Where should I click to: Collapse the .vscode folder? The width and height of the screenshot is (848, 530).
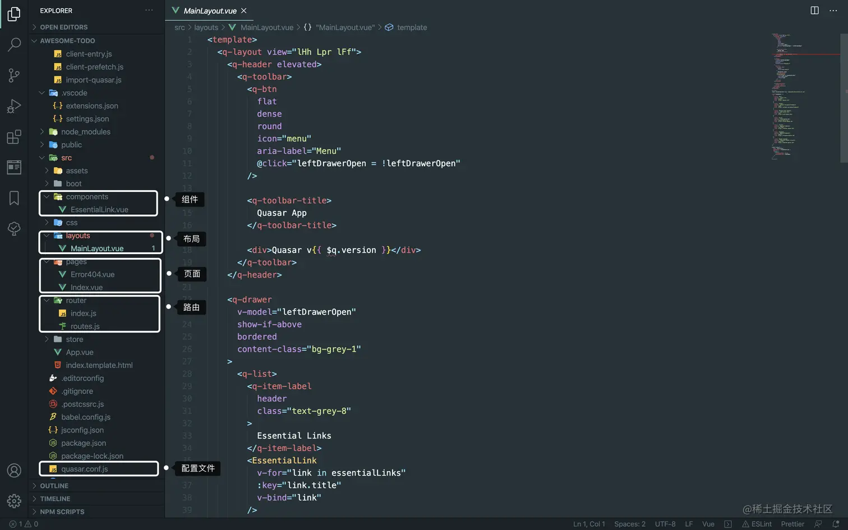[x=96, y=93]
